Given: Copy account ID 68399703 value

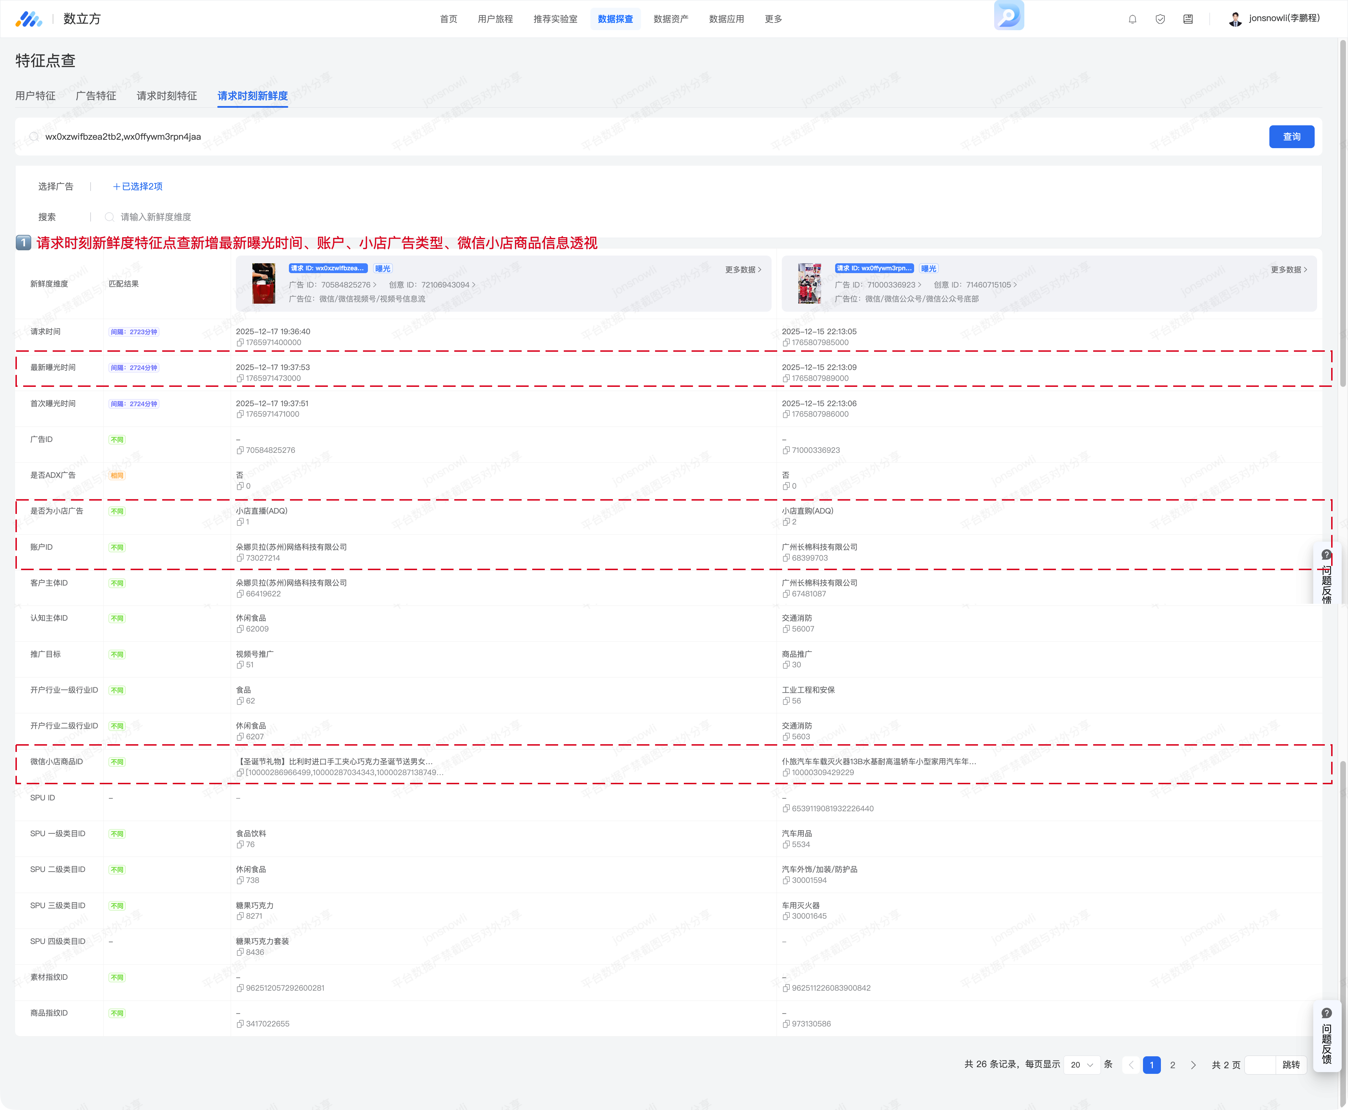Looking at the screenshot, I should coord(786,558).
